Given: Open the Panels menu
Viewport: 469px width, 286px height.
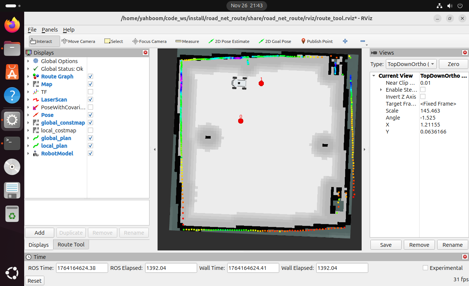Looking at the screenshot, I should point(49,30).
